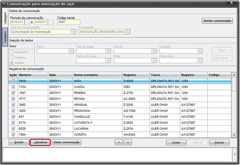Open the Tipo de baixa dropdown
Image resolution: width=240 pixels, height=165 pixels.
(x=108, y=51)
